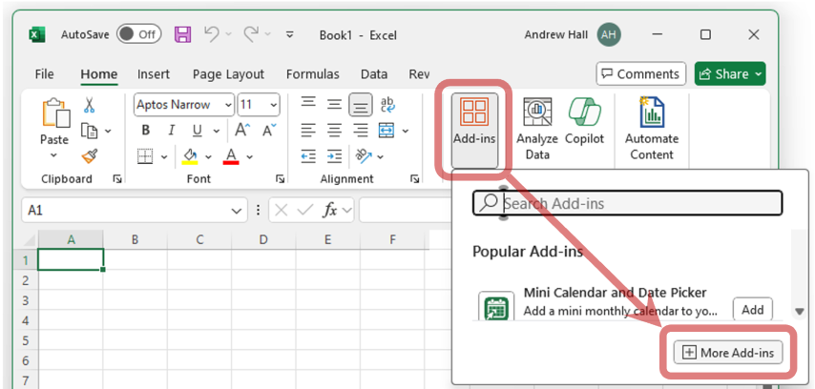The image size is (815, 389).
Task: Click the Merge & Center icon
Action: point(387,130)
